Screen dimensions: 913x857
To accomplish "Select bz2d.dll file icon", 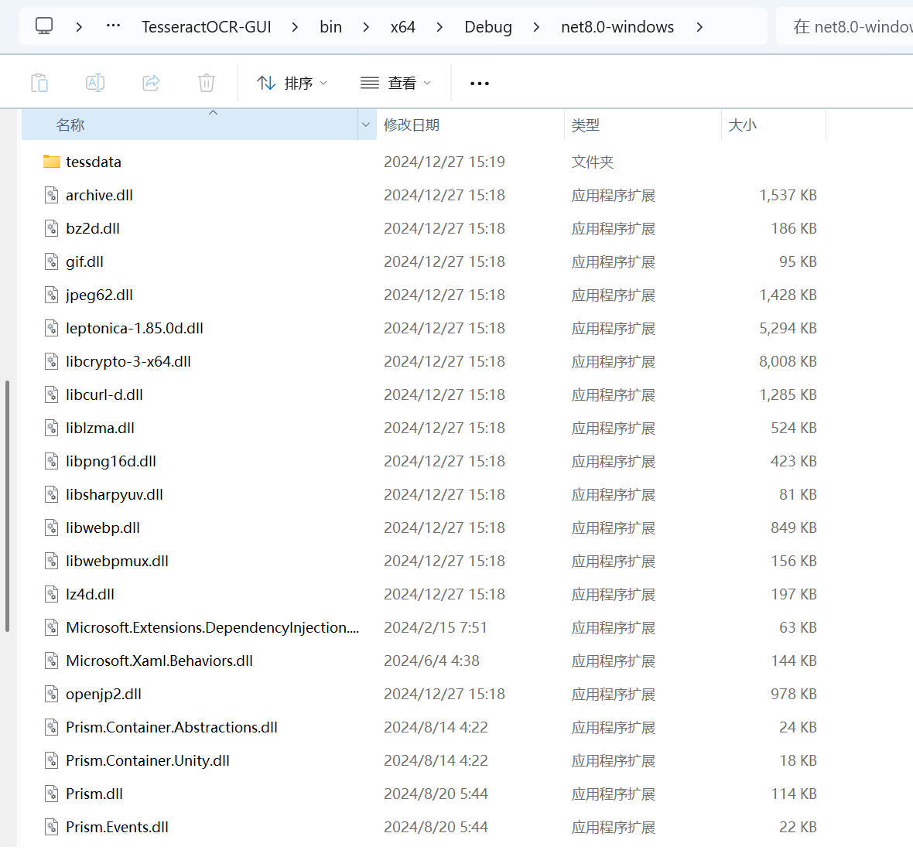I will click(52, 228).
